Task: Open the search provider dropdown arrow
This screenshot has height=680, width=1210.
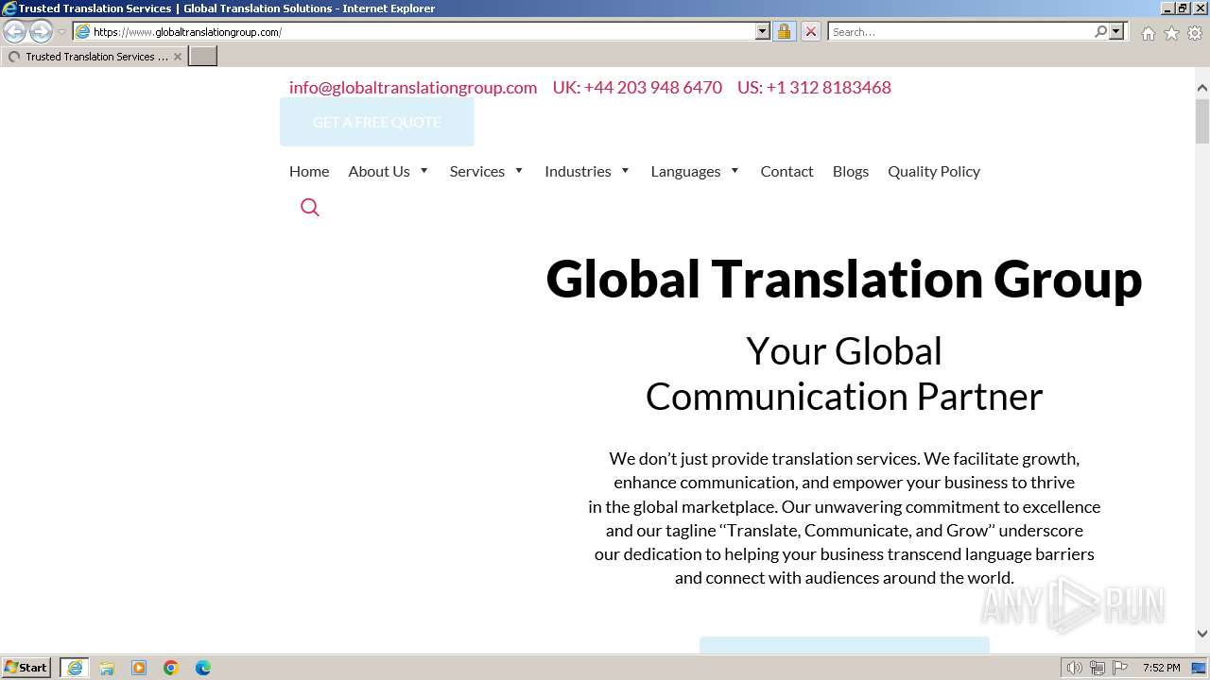Action: point(1116,31)
